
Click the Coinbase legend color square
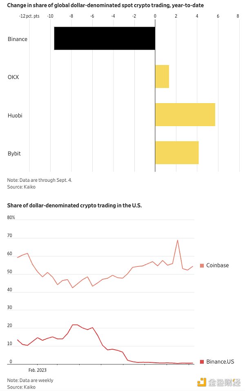pos(202,265)
